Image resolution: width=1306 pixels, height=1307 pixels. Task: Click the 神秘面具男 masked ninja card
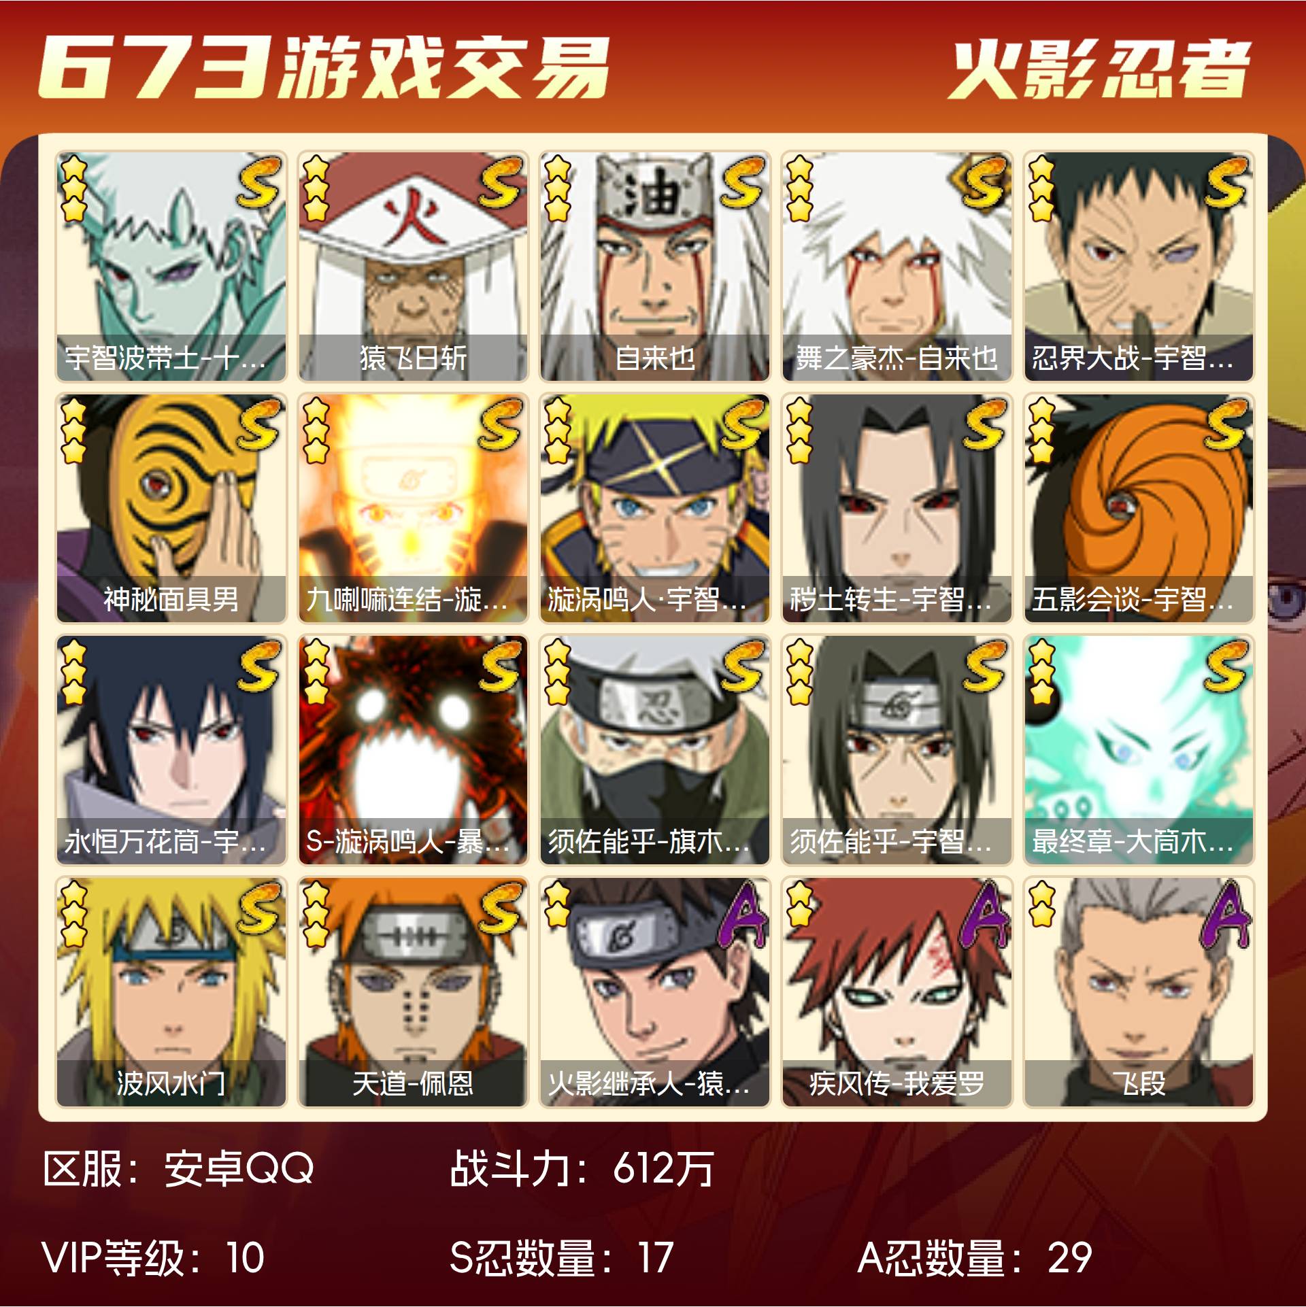[x=171, y=508]
